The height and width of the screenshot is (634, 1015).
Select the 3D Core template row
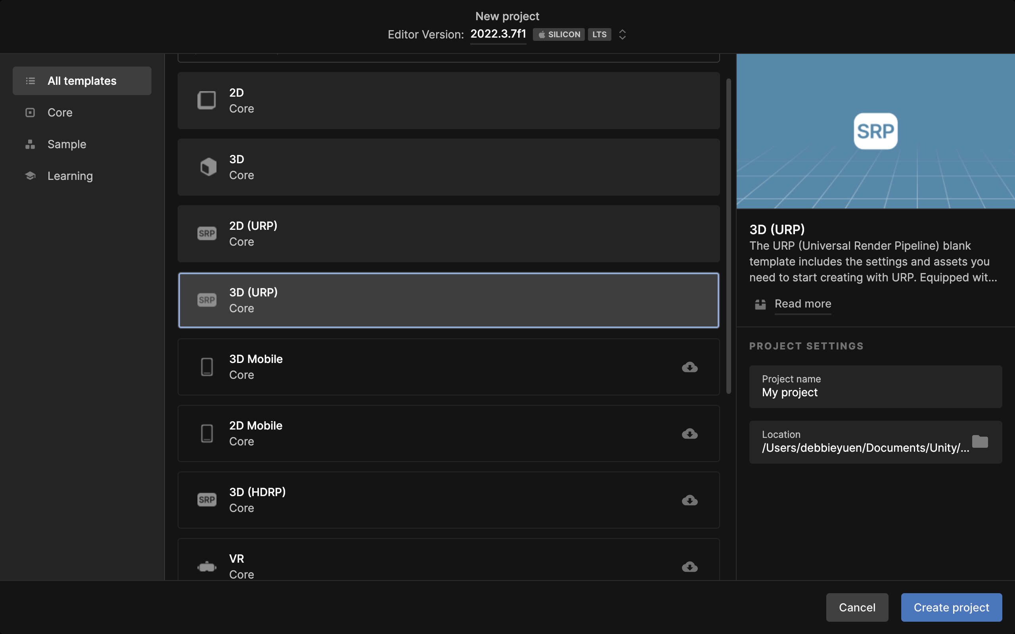pyautogui.click(x=448, y=167)
